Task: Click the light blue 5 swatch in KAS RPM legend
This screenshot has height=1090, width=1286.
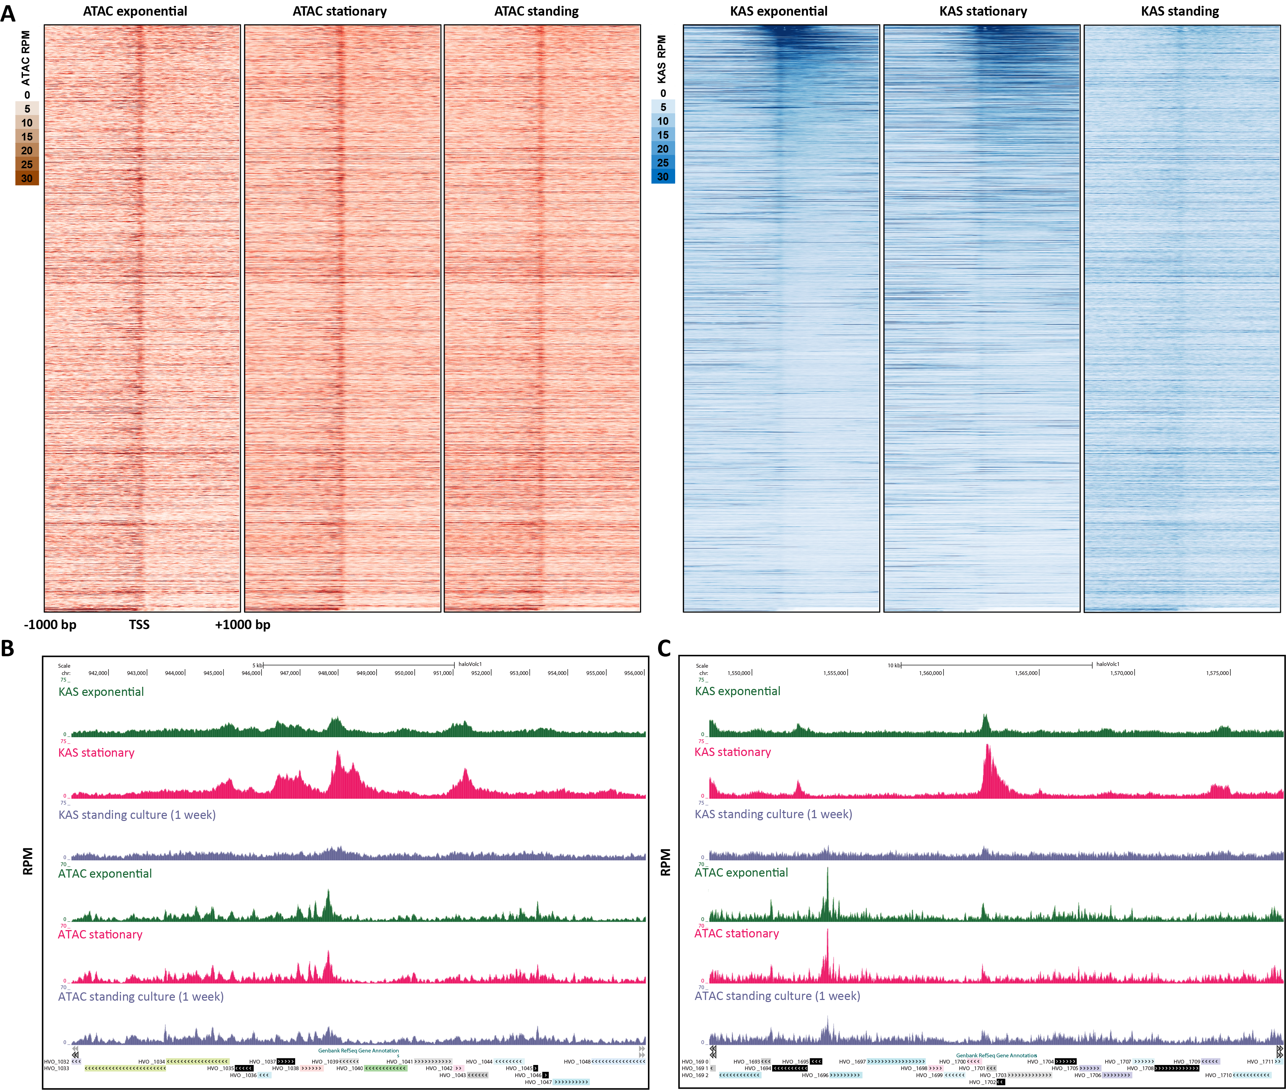Action: 663,107
